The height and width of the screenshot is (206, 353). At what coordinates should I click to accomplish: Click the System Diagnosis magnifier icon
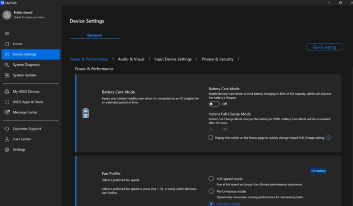7,65
